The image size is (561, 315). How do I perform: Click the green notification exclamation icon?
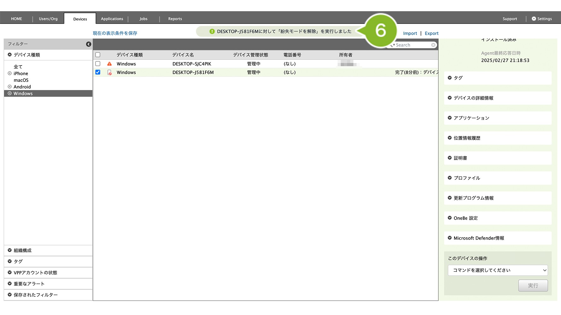click(x=212, y=31)
